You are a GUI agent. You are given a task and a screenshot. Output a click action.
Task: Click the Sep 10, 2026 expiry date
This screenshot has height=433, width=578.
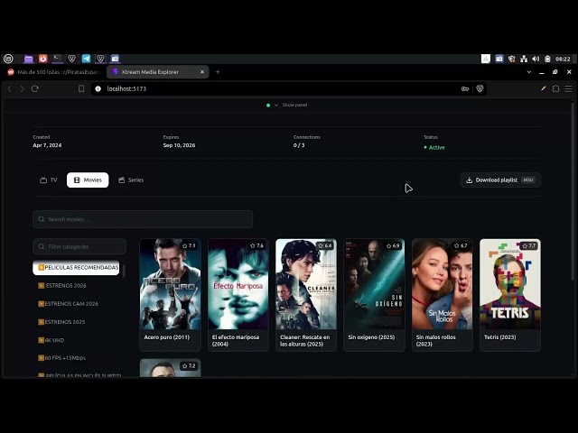[x=179, y=145]
